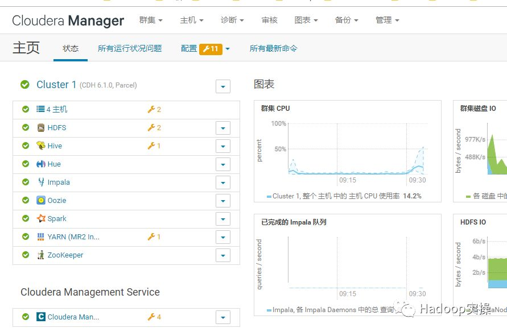The width and height of the screenshot is (507, 332).
Task: Click the orange 11 configuration badge
Action: [211, 49]
